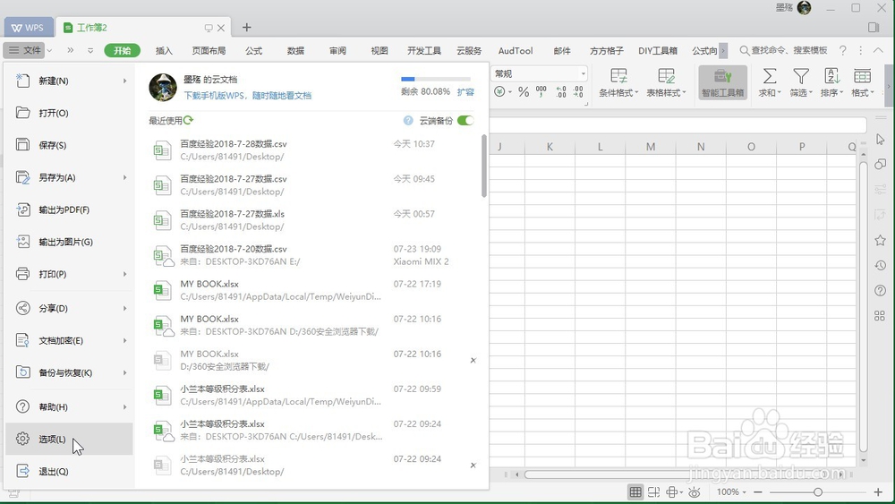This screenshot has height=504, width=895.
Task: Select Exit(Q) in file menu
Action: click(69, 472)
